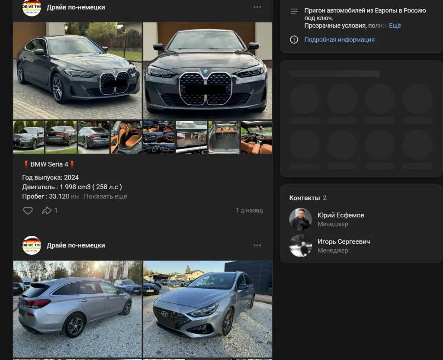Open Подробная информация link

pos(339,40)
